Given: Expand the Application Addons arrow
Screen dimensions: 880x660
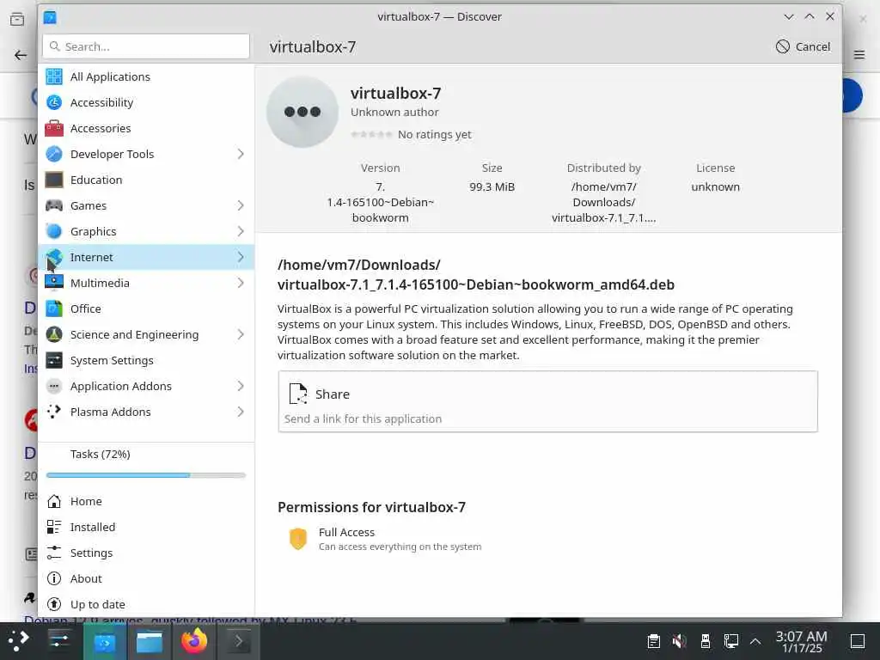Looking at the screenshot, I should point(241,386).
